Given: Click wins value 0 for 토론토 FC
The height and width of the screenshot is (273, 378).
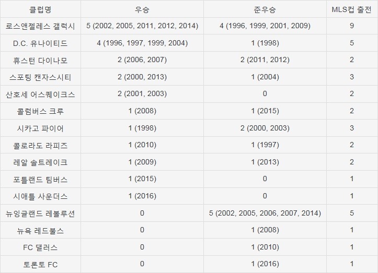Looking at the screenshot, I should point(142,264).
